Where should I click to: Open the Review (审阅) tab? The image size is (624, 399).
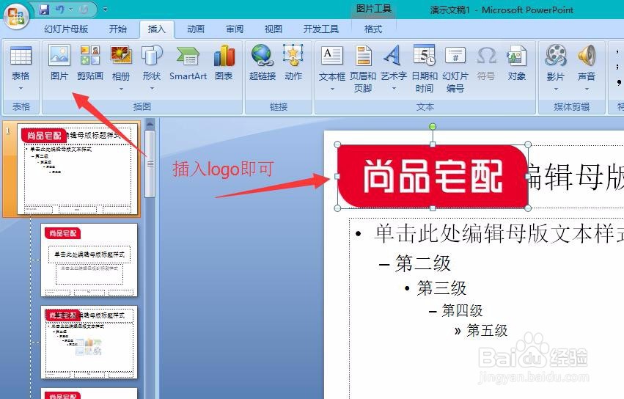pos(235,29)
